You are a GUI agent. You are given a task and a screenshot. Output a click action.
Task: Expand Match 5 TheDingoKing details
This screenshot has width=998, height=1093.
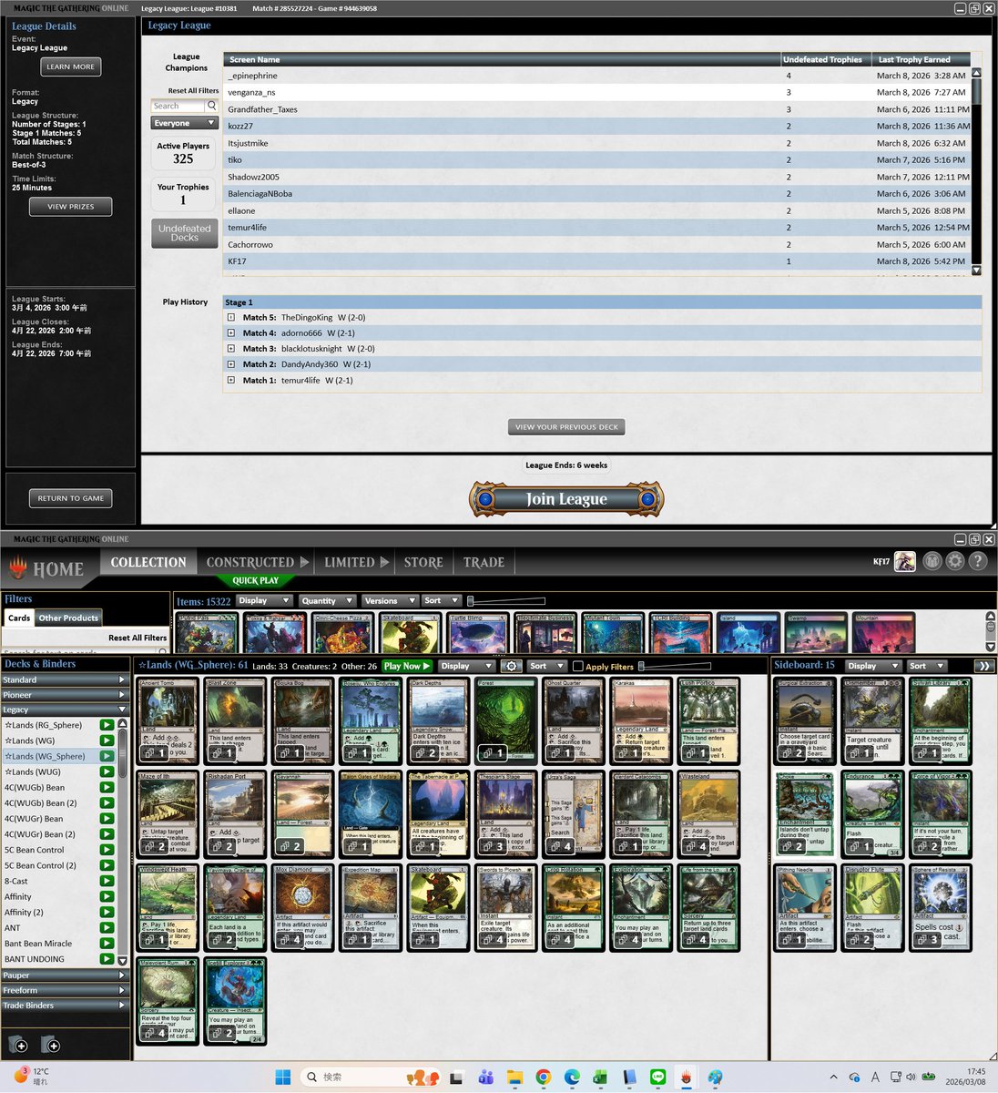point(231,318)
